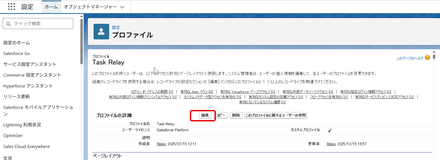Open the このページのヘルプ link

click(410, 58)
